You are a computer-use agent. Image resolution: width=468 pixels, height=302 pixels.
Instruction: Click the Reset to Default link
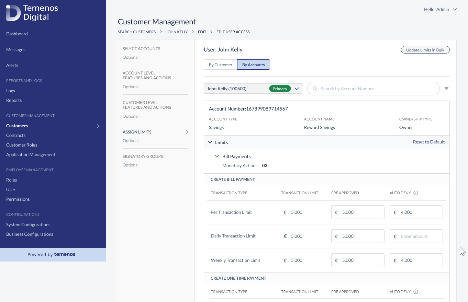(429, 142)
